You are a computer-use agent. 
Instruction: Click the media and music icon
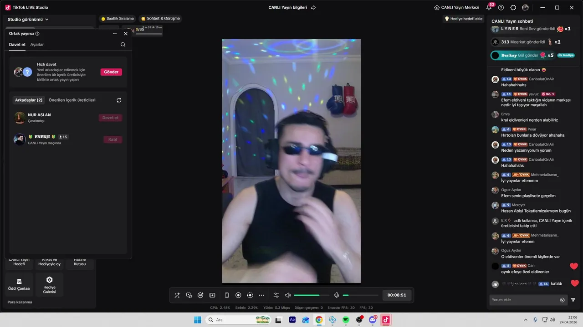189,295
